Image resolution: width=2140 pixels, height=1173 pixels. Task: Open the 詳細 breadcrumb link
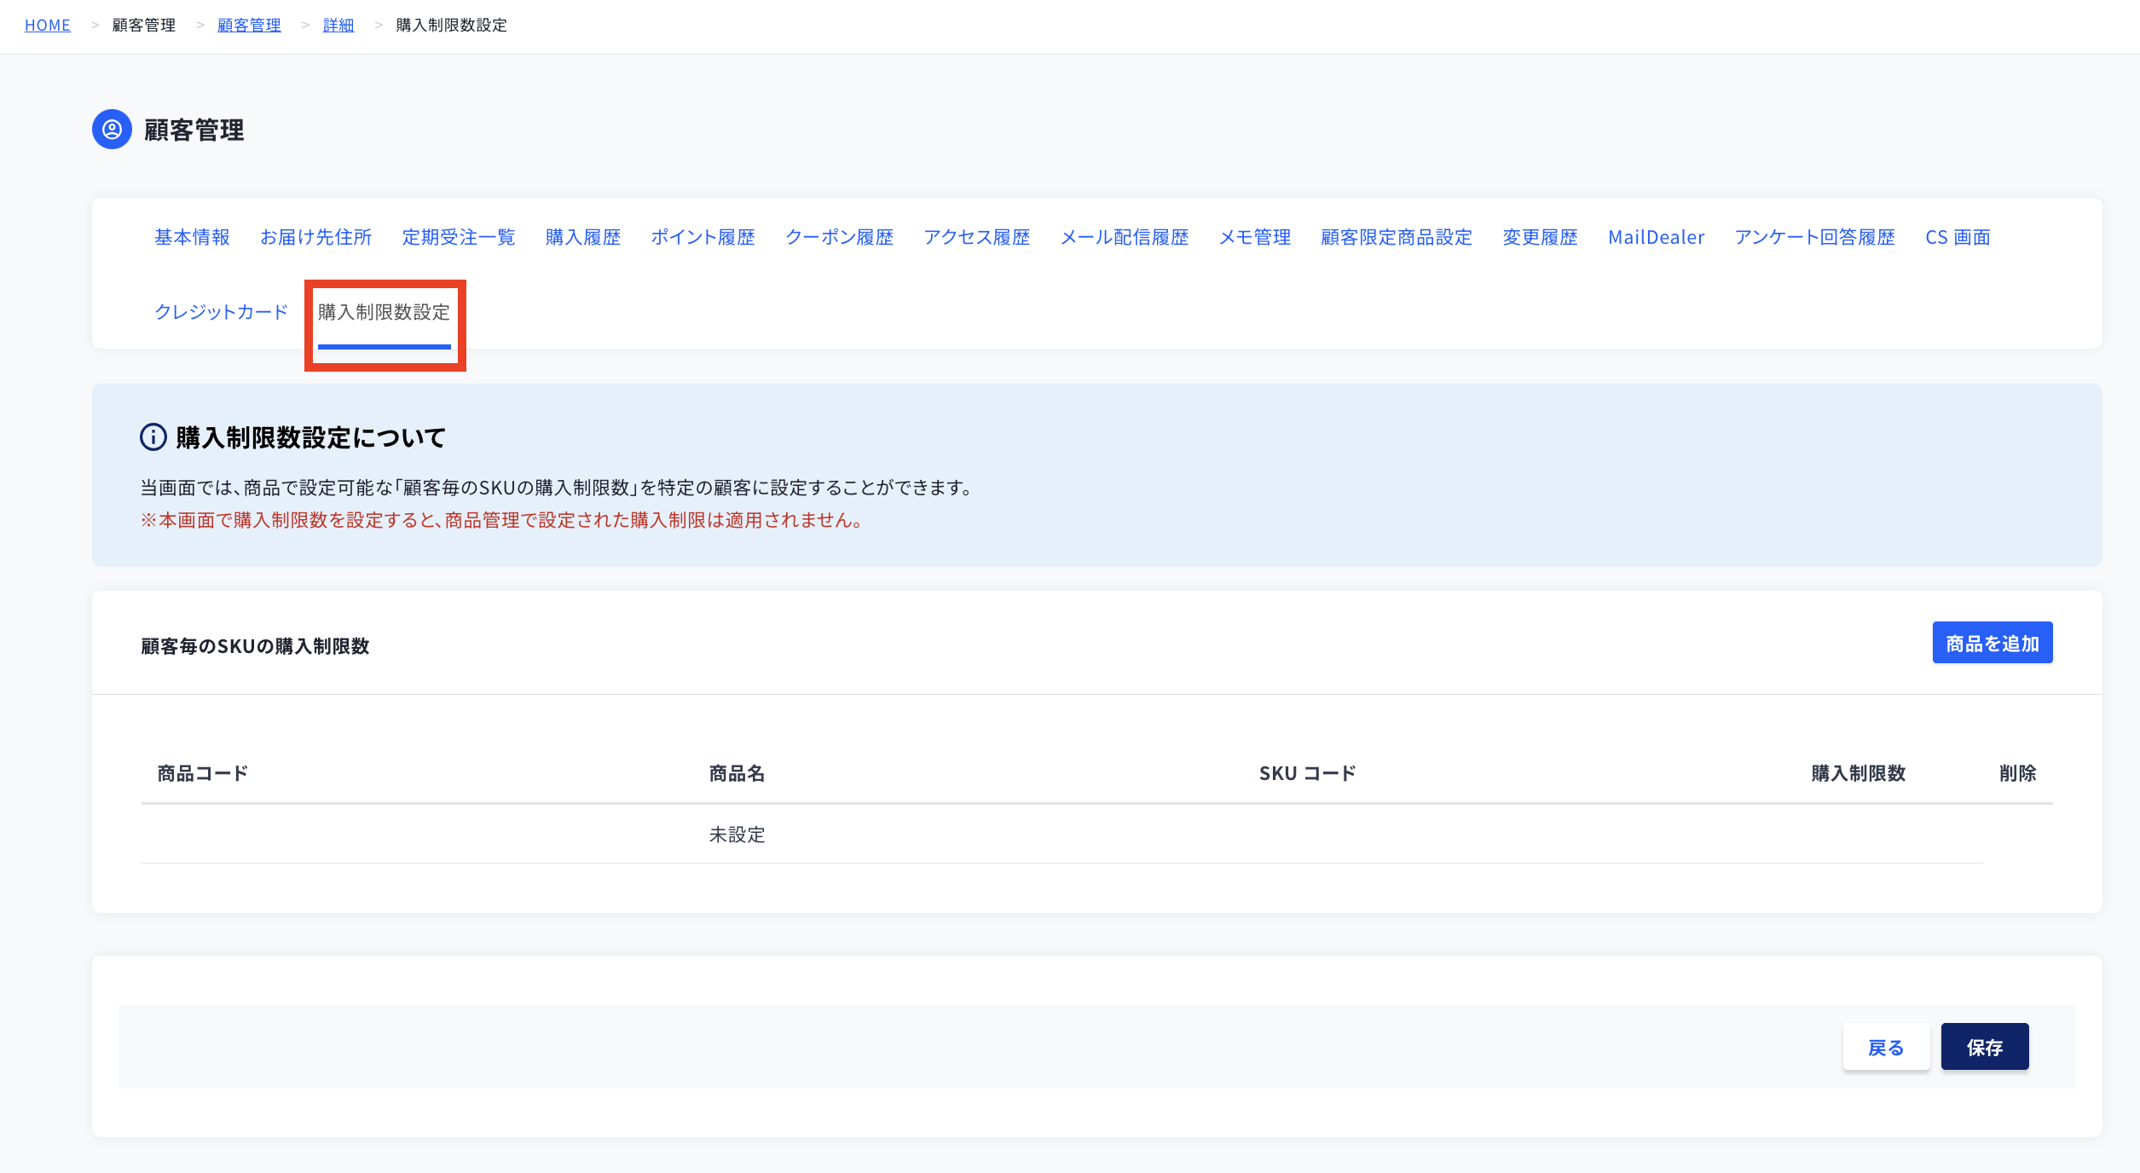pos(338,26)
